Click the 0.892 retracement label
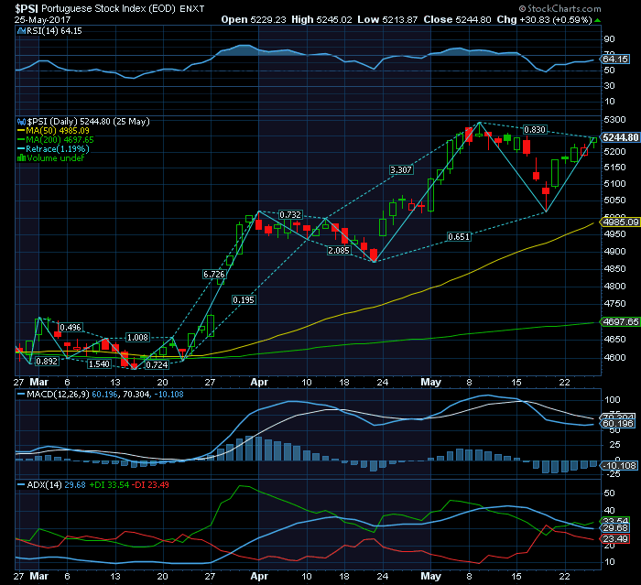The image size is (641, 585). coord(47,362)
